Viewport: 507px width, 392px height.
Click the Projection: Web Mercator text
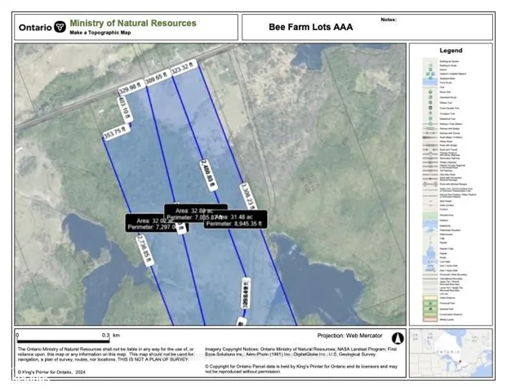349,336
